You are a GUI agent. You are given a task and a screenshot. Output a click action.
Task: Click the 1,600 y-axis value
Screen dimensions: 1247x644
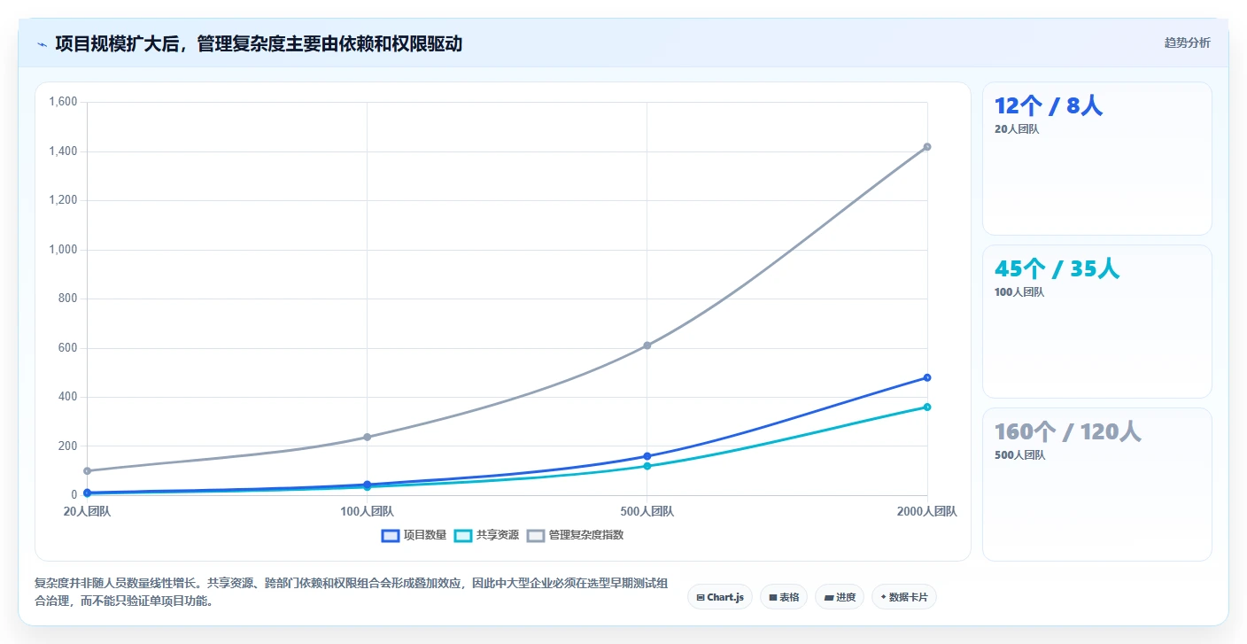(64, 102)
